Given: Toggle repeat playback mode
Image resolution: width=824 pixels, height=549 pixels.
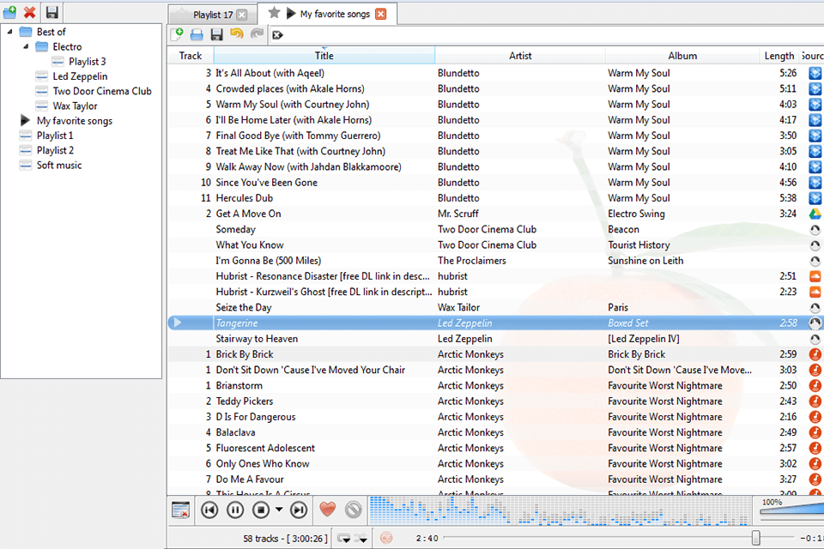Looking at the screenshot, I should click(343, 540).
